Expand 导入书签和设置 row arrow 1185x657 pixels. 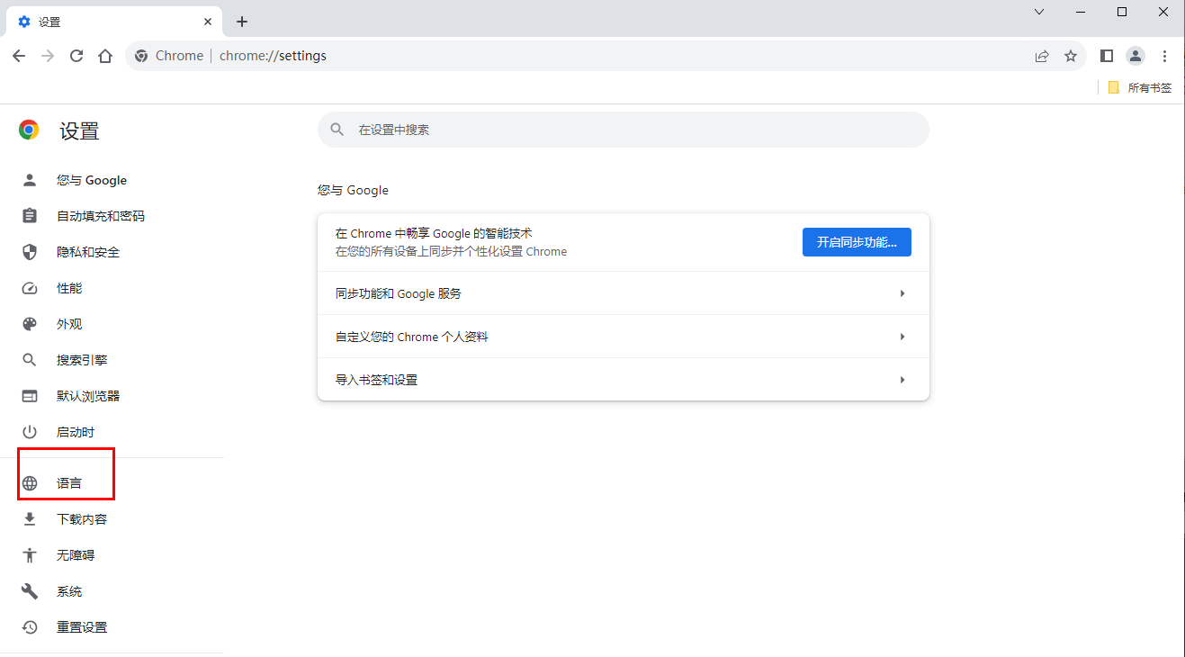tap(902, 380)
